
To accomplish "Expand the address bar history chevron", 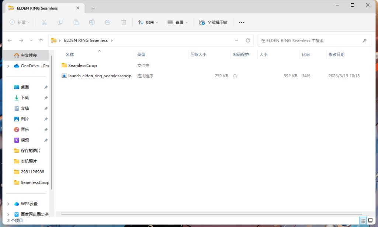I will point(236,40).
